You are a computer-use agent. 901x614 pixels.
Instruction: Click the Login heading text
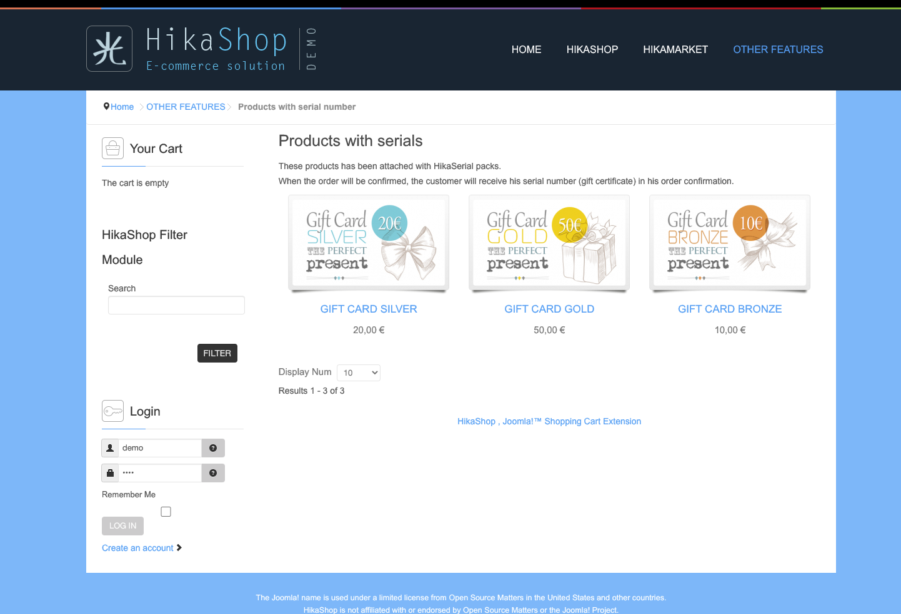coord(145,411)
